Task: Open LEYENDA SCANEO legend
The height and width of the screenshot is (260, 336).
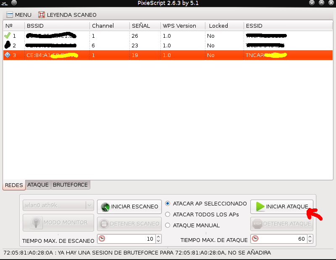Action: point(67,15)
